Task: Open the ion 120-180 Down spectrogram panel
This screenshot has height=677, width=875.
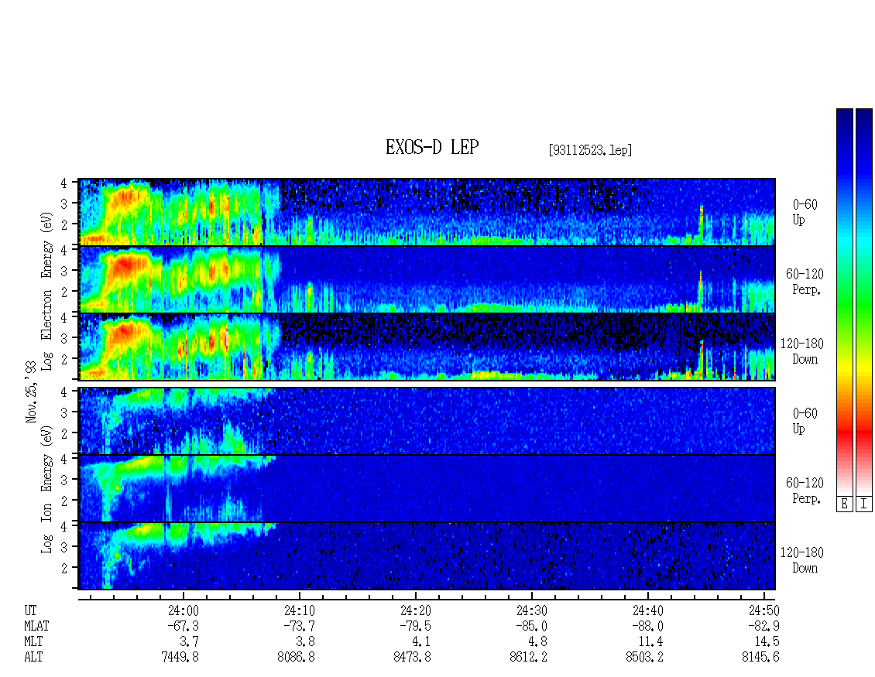Action: (x=427, y=556)
